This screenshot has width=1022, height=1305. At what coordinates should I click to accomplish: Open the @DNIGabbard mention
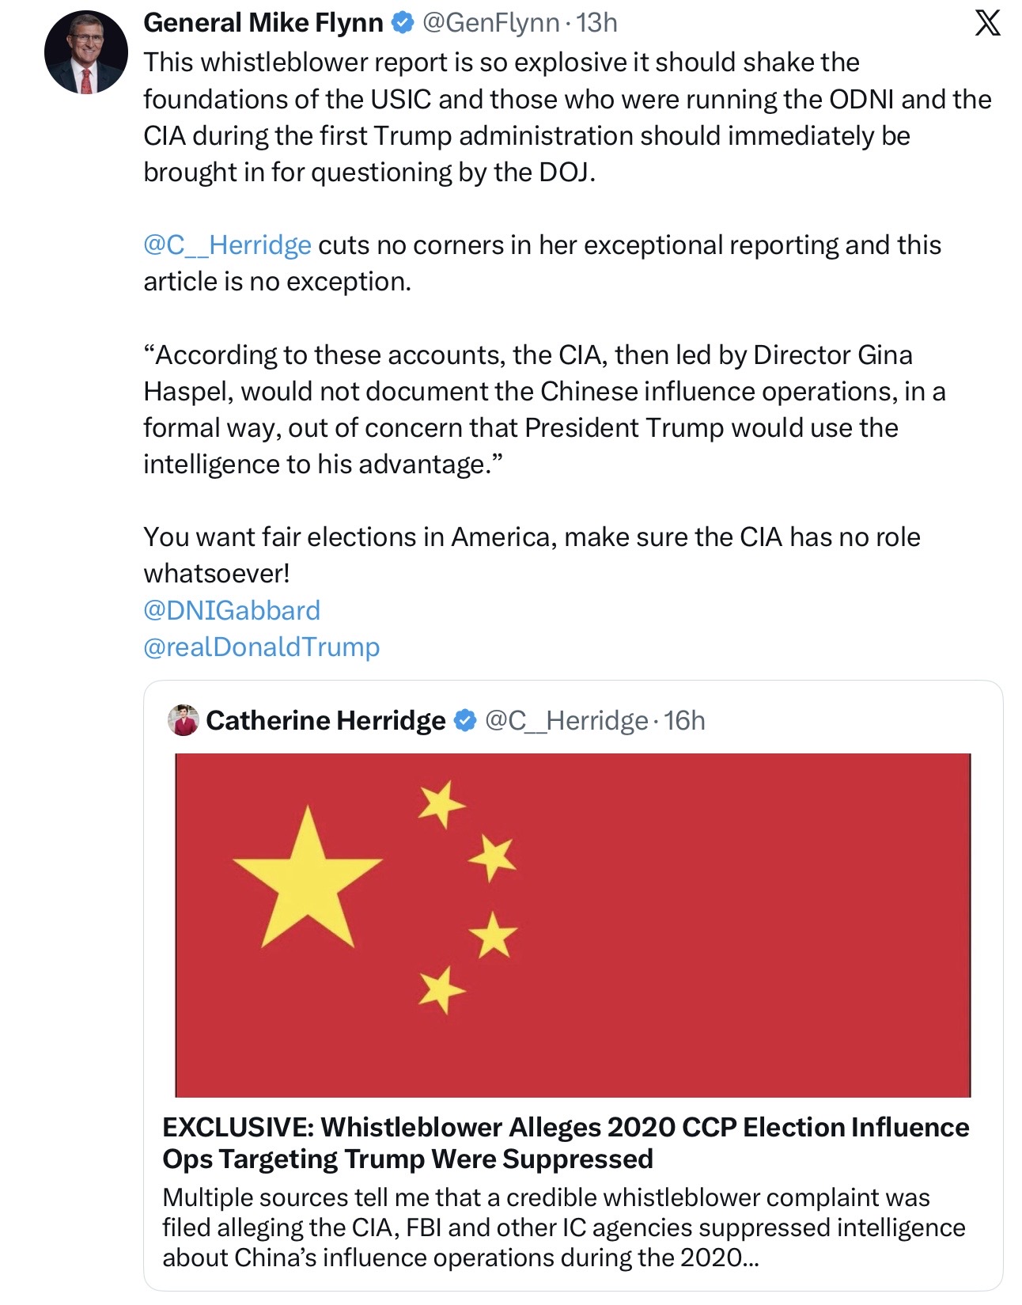[232, 610]
